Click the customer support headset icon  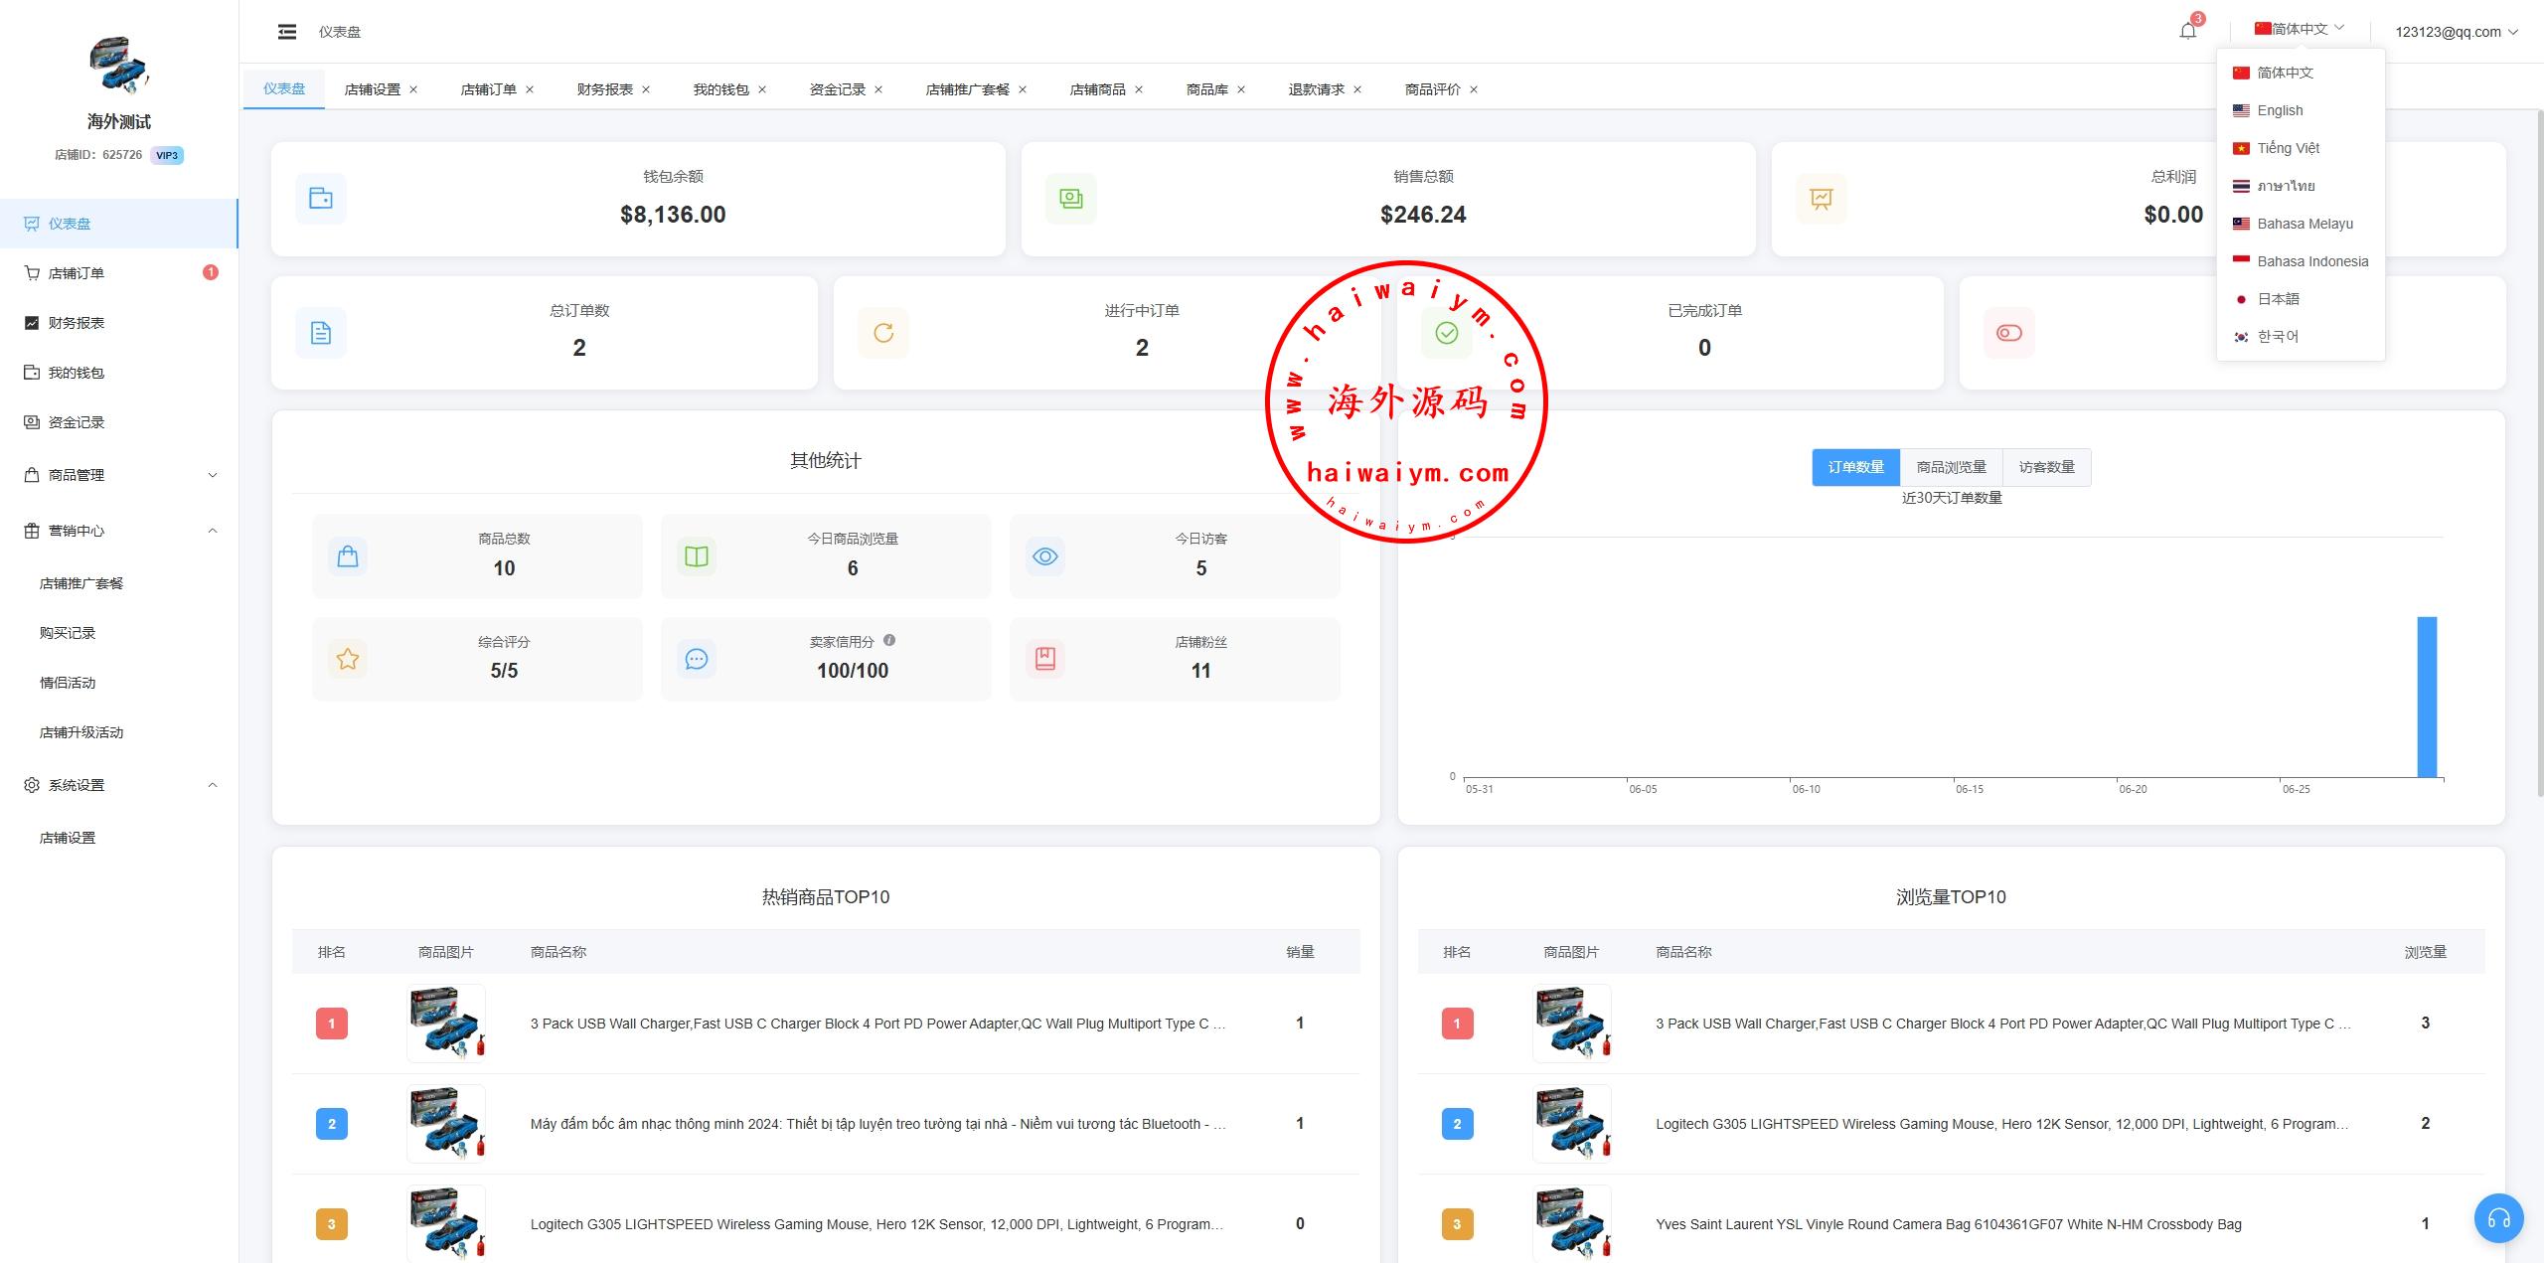2498,1217
